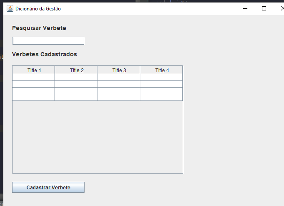Select the Title 1 column header
Image resolution: width=284 pixels, height=206 pixels.
[x=34, y=70]
